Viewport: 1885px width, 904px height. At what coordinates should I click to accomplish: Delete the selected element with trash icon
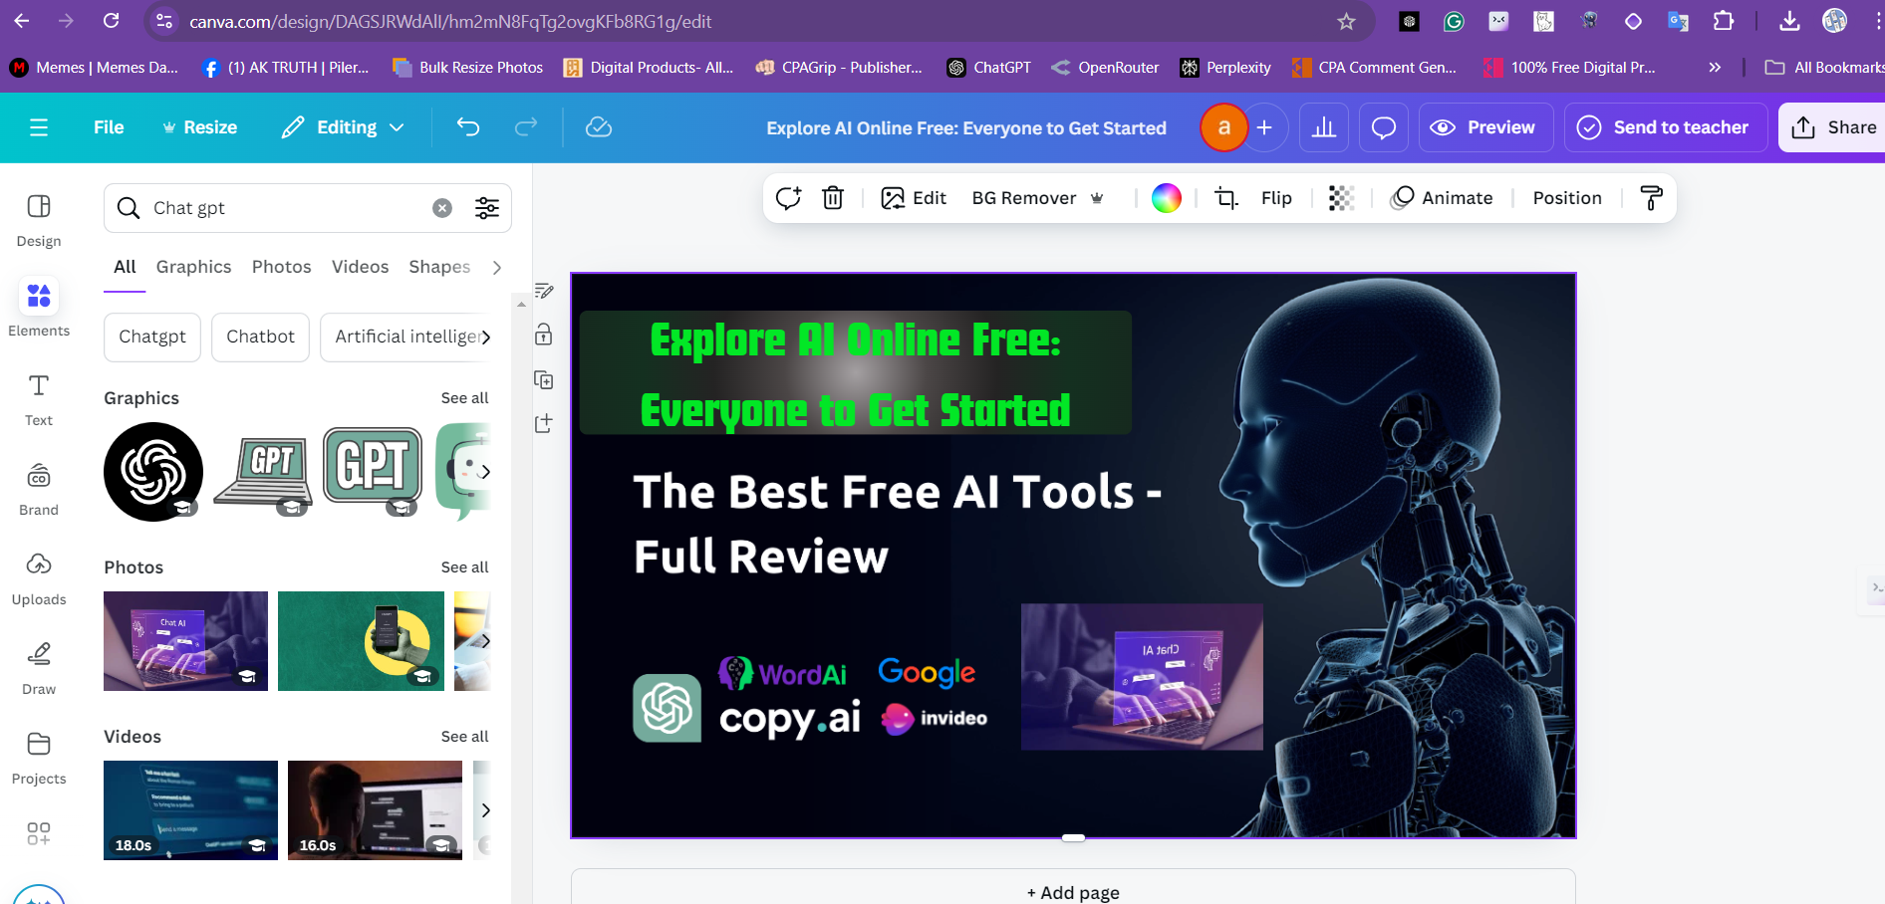tap(833, 198)
